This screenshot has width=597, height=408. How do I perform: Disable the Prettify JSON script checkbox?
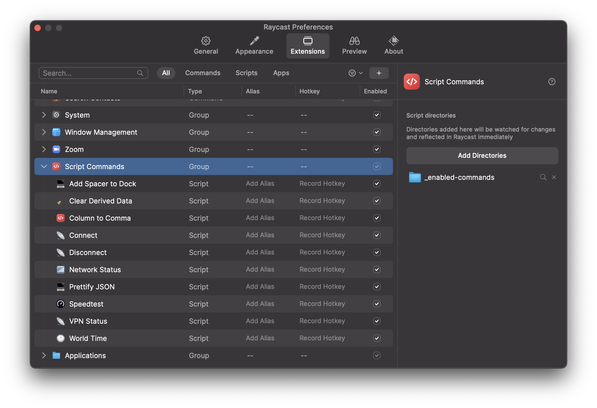(377, 287)
